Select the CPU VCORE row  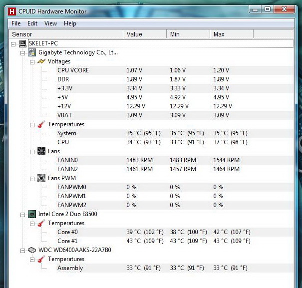click(x=175, y=70)
